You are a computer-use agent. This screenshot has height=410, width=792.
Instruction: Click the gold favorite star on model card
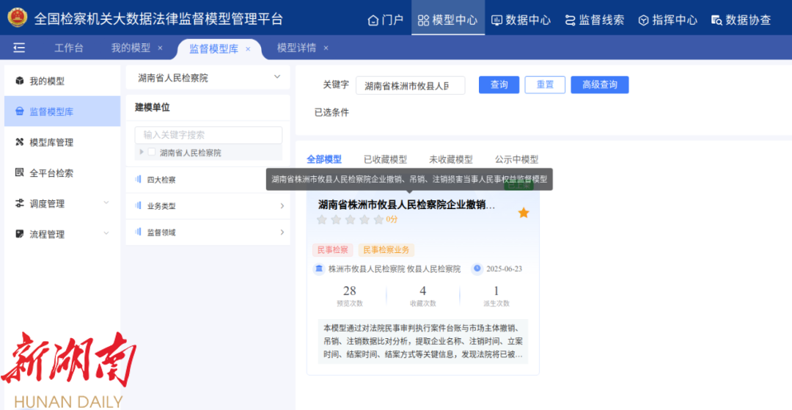click(x=524, y=213)
